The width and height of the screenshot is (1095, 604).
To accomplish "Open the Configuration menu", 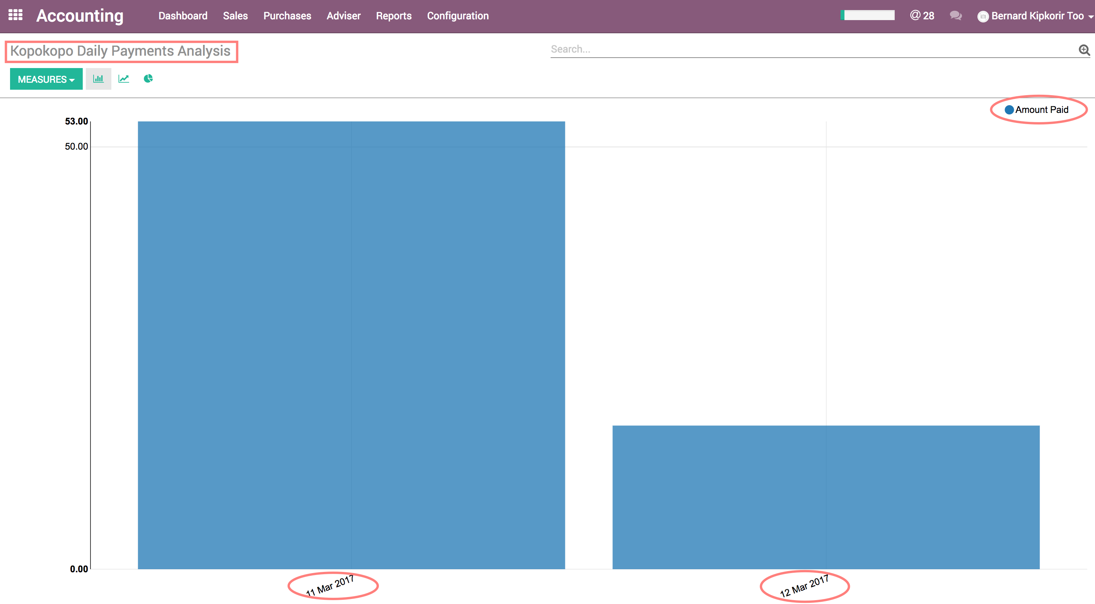I will 457,16.
